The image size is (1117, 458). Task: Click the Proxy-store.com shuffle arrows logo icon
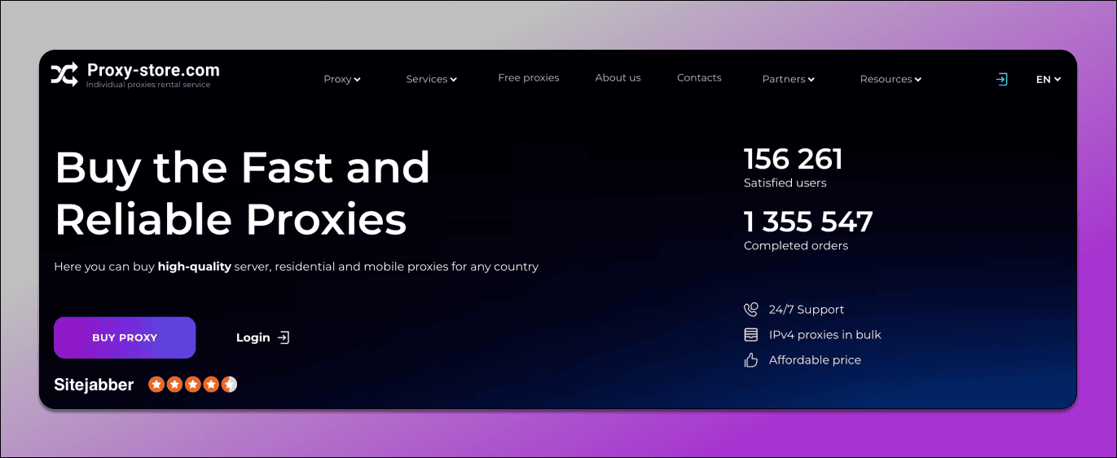click(64, 74)
